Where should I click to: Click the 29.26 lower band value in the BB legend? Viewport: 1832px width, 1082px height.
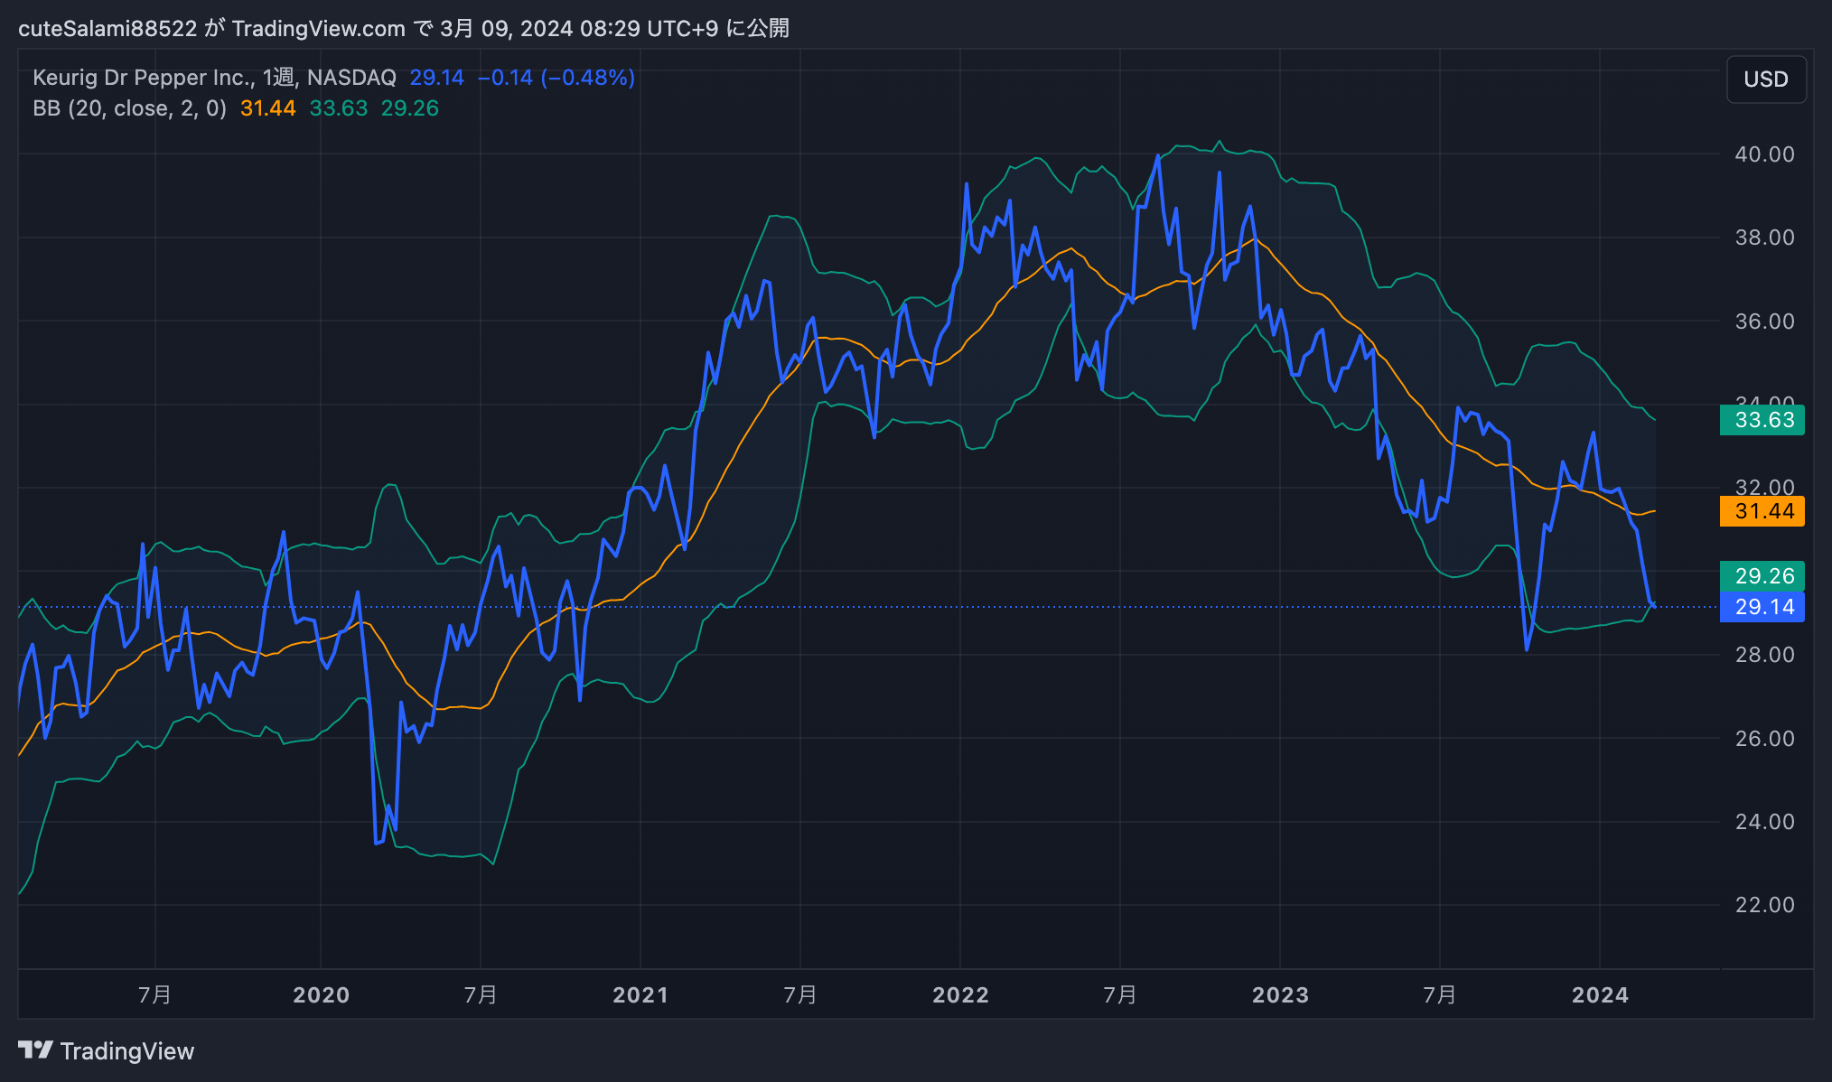coord(410,108)
